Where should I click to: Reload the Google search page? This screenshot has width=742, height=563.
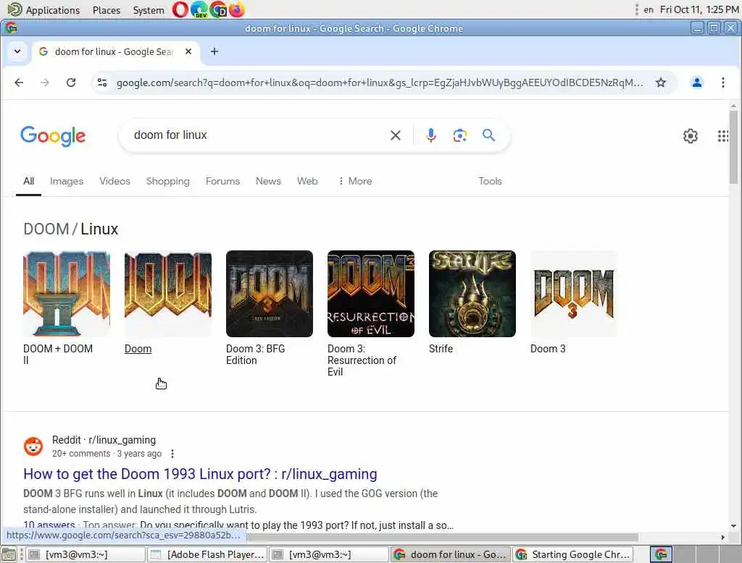coord(71,82)
